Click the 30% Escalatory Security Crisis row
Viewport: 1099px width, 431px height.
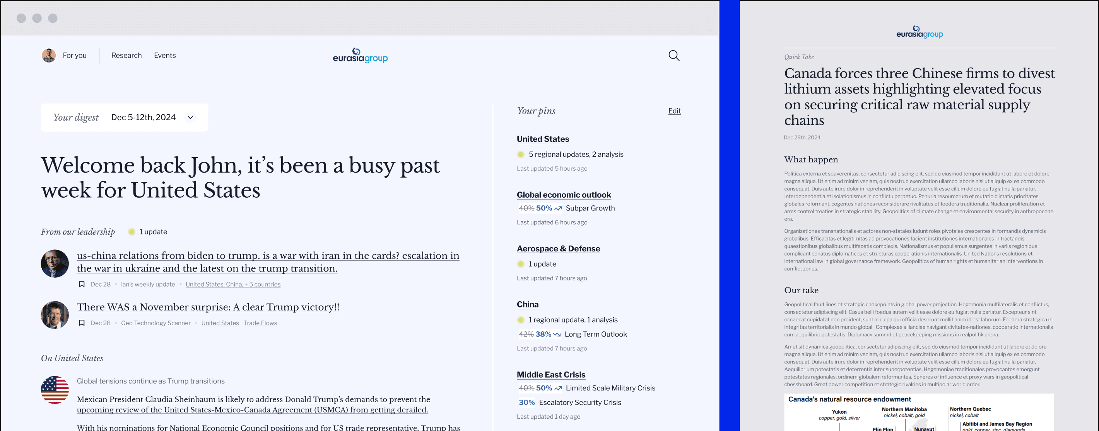pos(569,402)
